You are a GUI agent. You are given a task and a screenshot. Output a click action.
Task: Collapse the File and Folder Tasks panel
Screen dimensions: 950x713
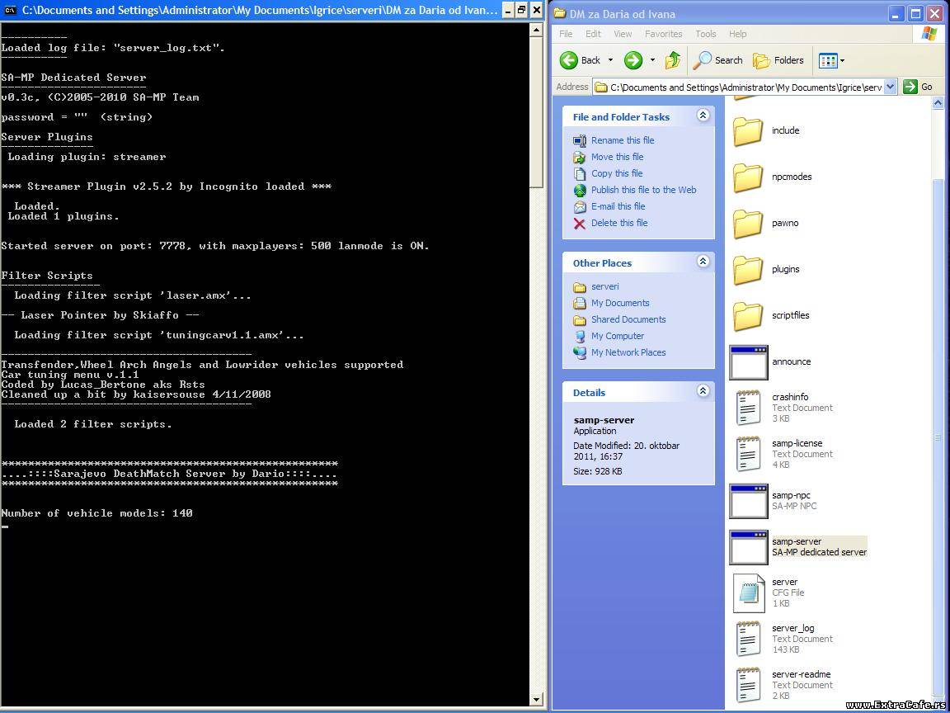[x=703, y=116]
